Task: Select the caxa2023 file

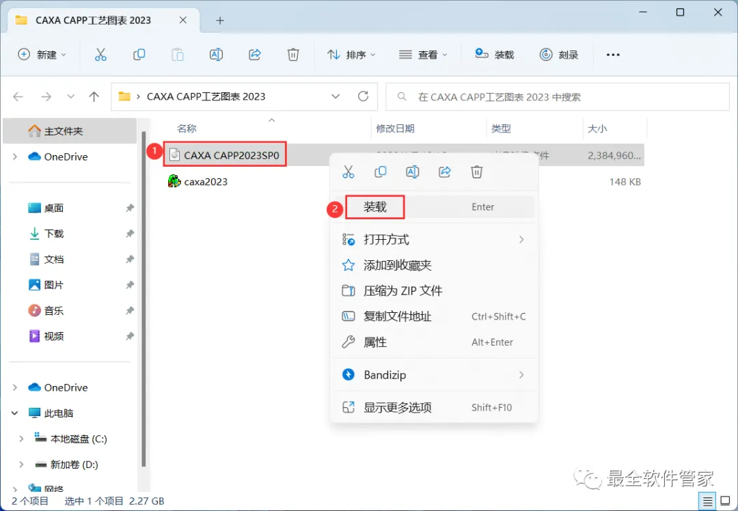Action: [x=206, y=182]
